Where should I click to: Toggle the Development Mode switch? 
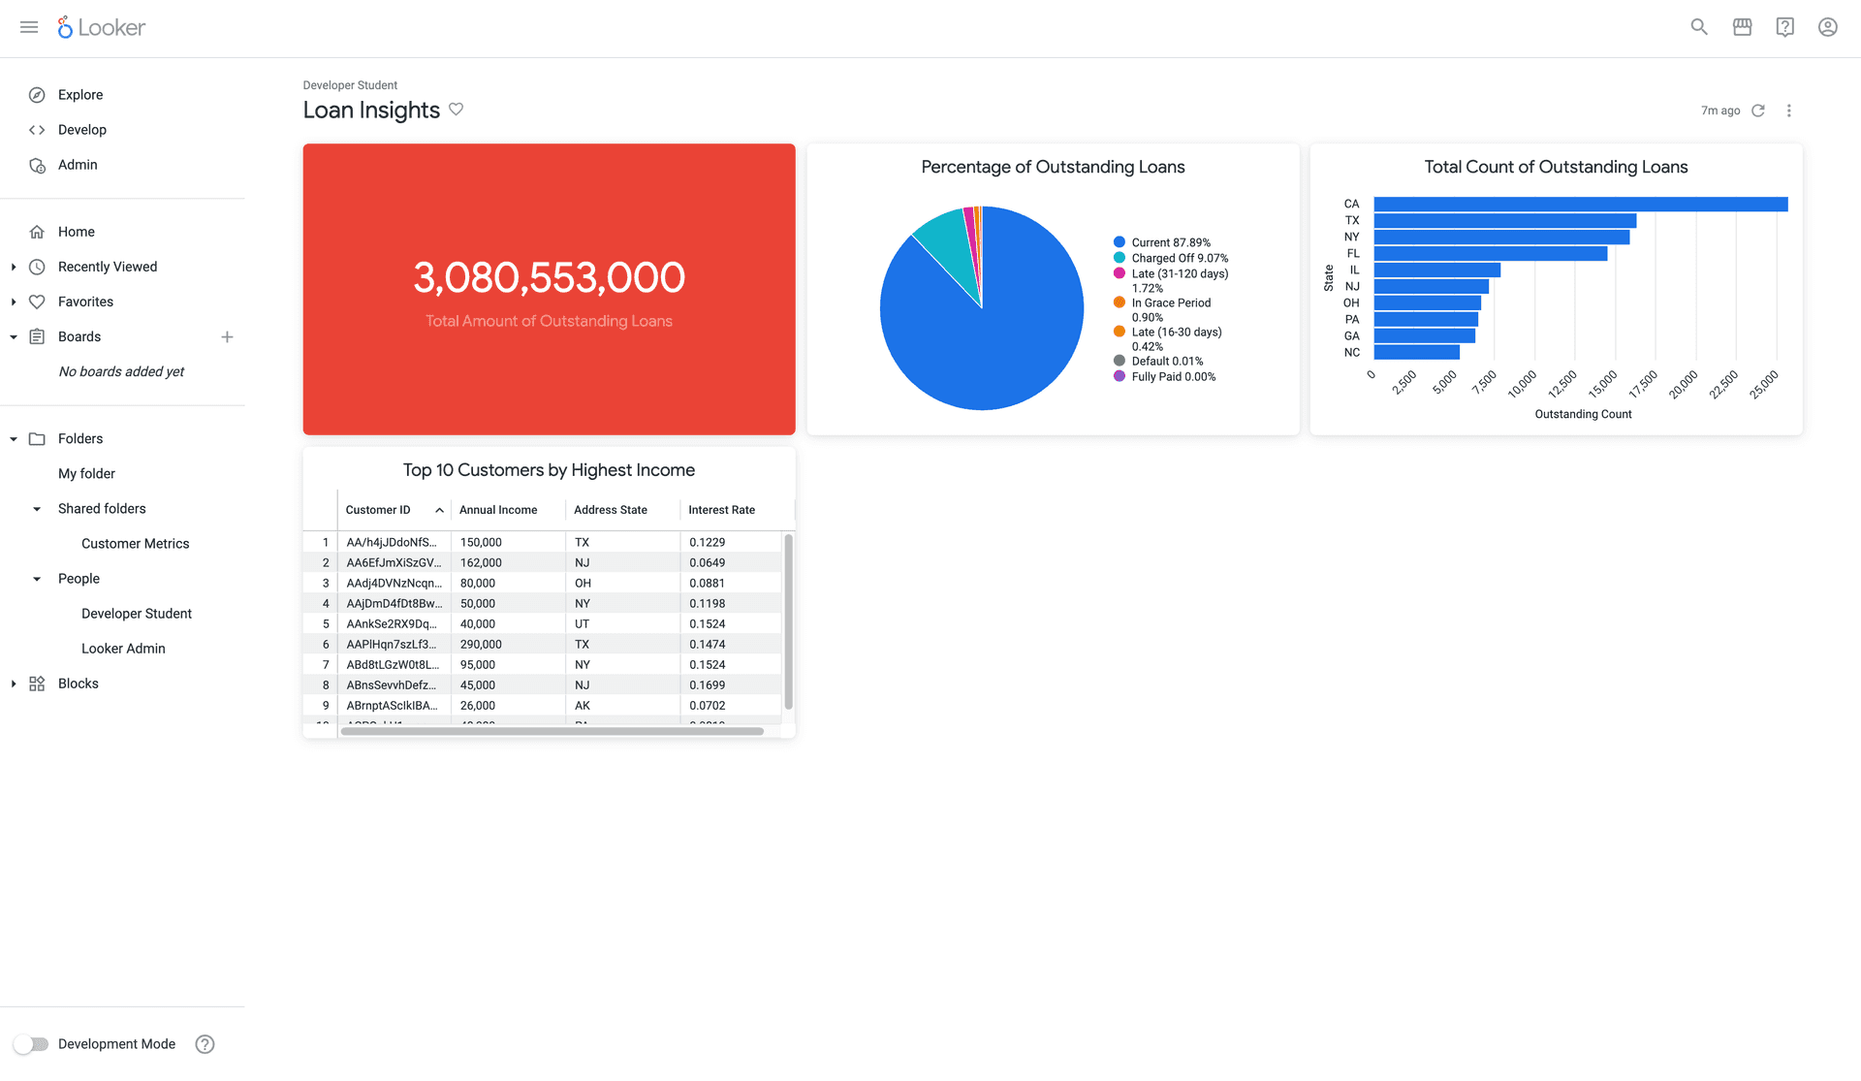tap(31, 1044)
